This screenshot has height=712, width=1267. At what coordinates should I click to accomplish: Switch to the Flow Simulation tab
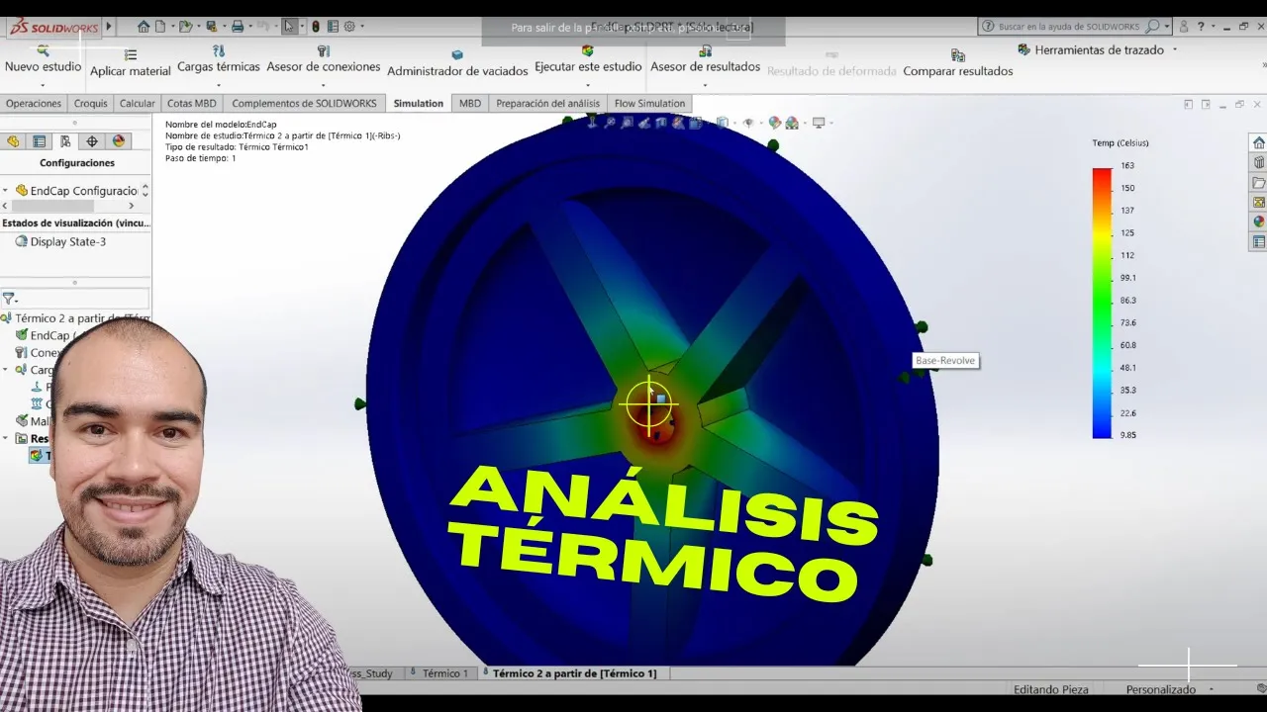[x=649, y=103]
